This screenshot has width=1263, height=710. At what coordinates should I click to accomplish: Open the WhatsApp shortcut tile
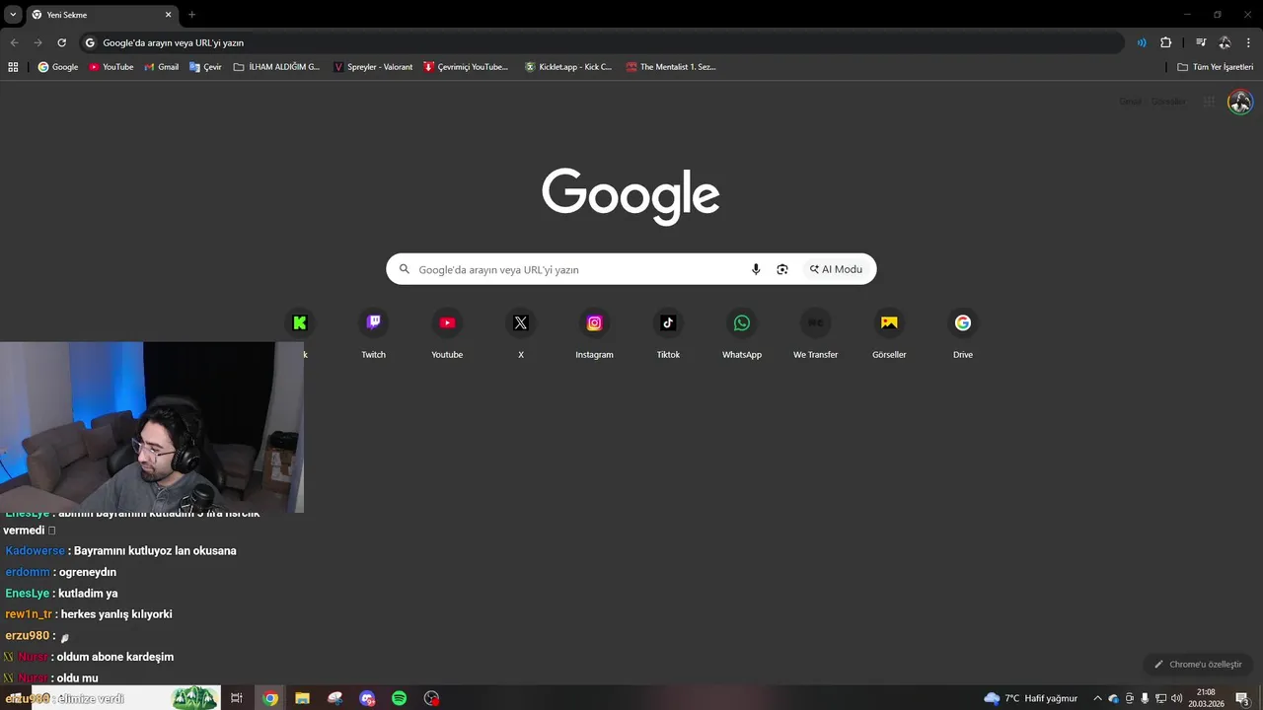[x=742, y=333]
